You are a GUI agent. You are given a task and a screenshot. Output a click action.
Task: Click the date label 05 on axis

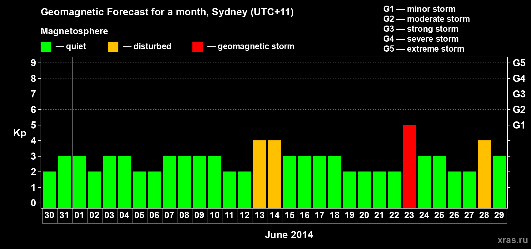(139, 215)
